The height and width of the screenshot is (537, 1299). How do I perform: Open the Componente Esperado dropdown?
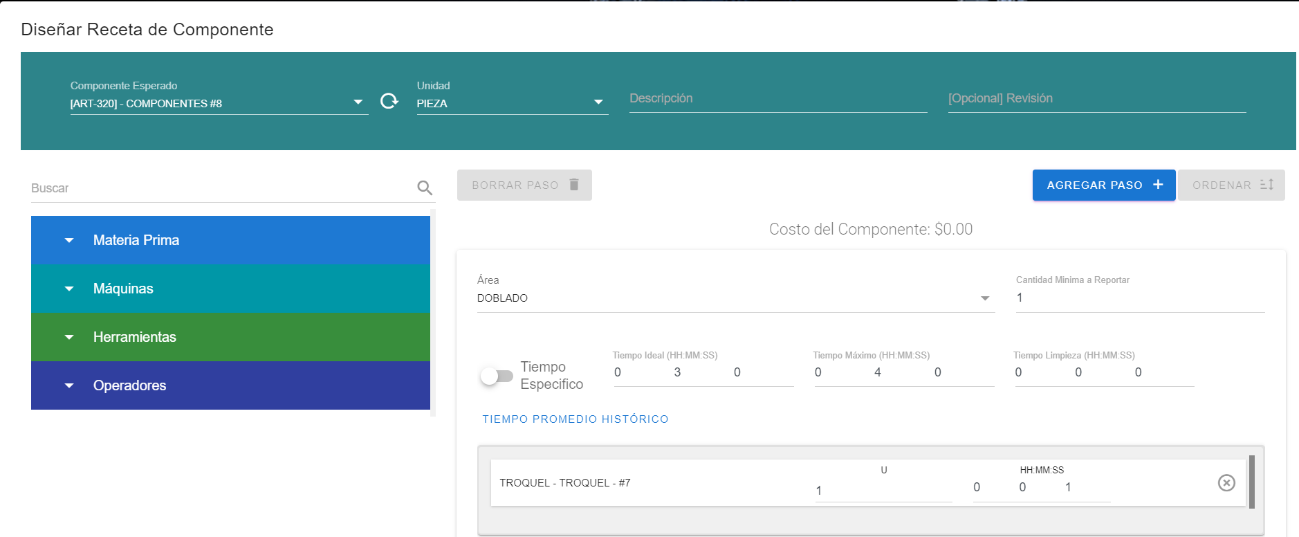tap(358, 102)
